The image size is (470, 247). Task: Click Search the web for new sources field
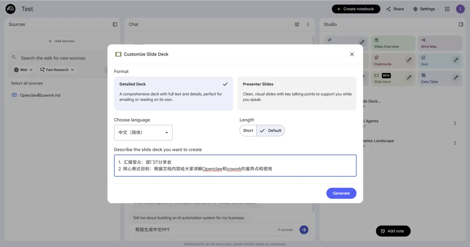point(53,58)
